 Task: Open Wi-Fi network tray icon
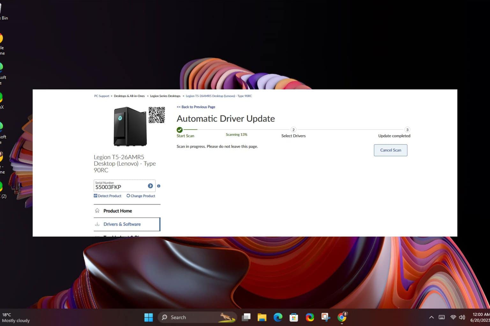point(453,317)
